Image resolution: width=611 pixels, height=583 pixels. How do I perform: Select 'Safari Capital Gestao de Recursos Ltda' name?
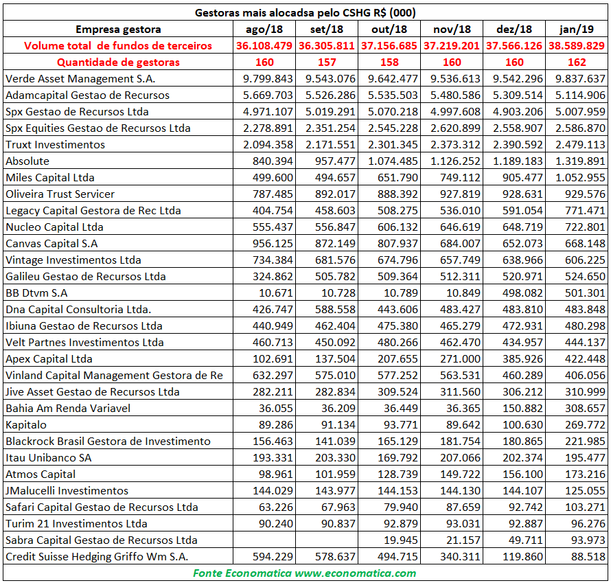[x=102, y=507]
